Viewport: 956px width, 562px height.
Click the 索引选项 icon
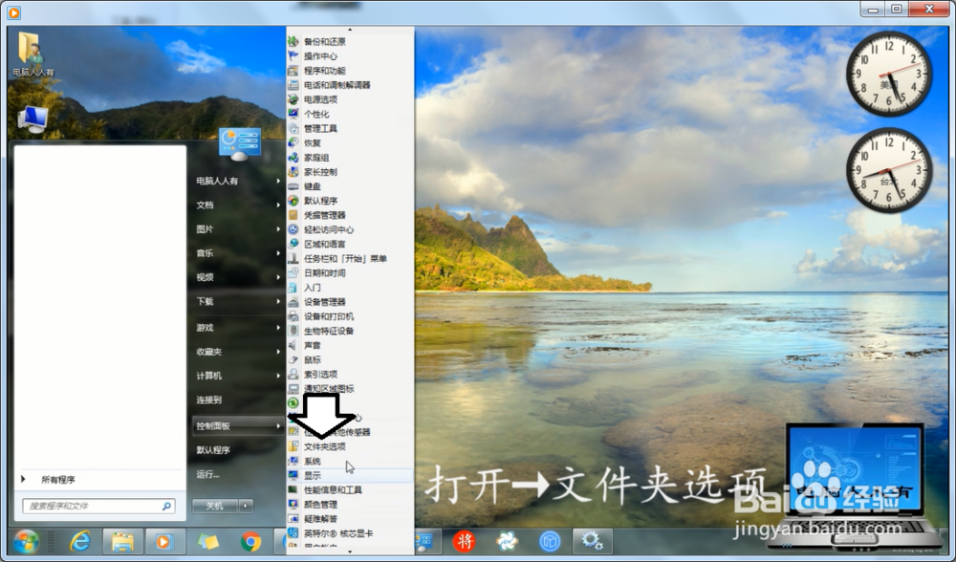tap(293, 375)
